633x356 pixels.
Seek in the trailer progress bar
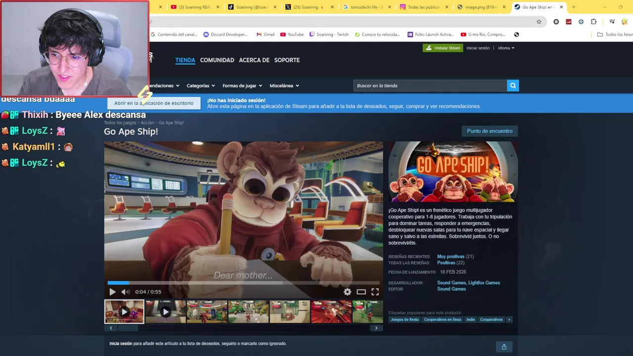click(243, 283)
